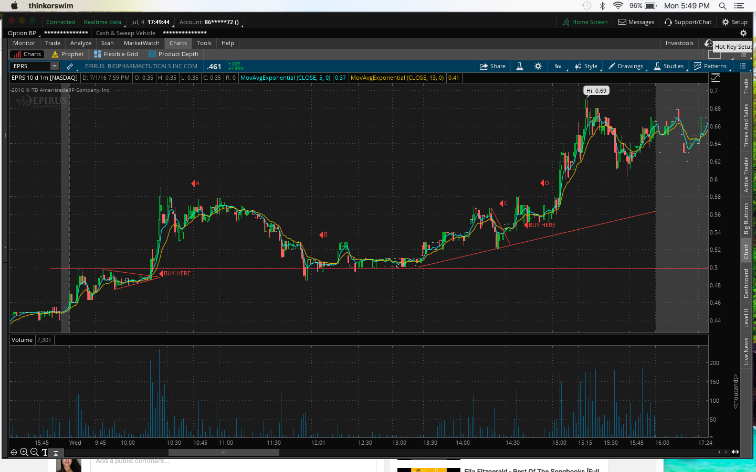
Task: Open chart settings gear icon
Action: (538, 66)
